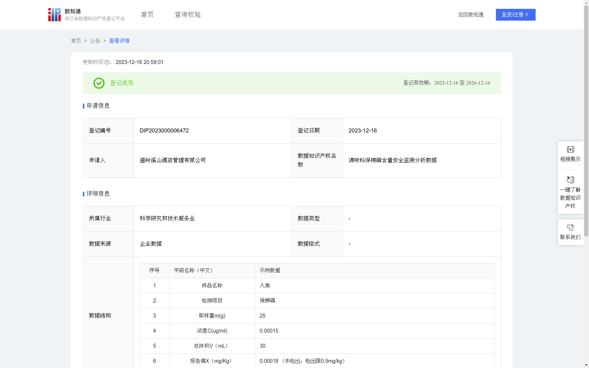Click the arrow in 登录/注册 button
Viewport: 589px width, 368px height.
pyautogui.click(x=527, y=15)
